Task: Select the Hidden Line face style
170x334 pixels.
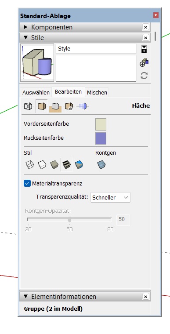Action: 42,165
